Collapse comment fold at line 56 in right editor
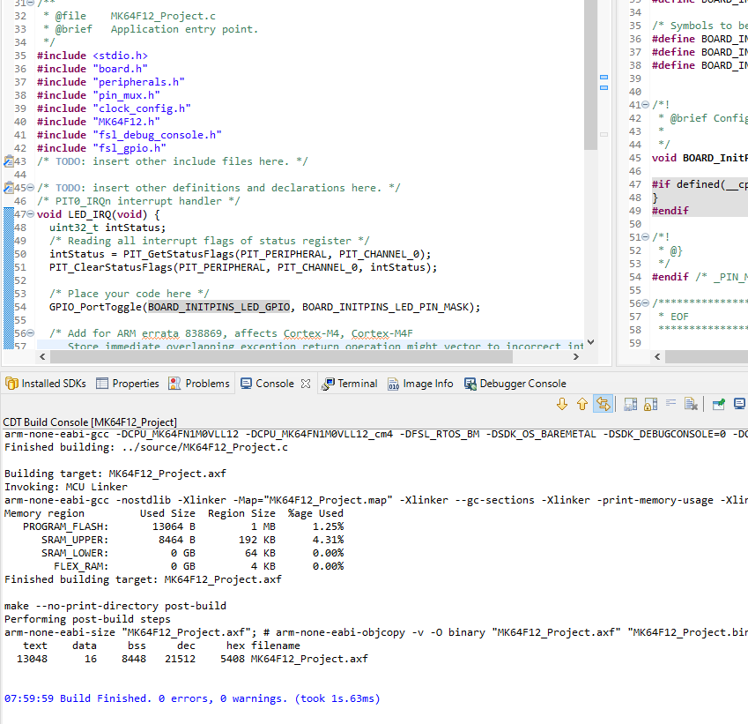Viewport: 748px width, 724px height. click(646, 302)
